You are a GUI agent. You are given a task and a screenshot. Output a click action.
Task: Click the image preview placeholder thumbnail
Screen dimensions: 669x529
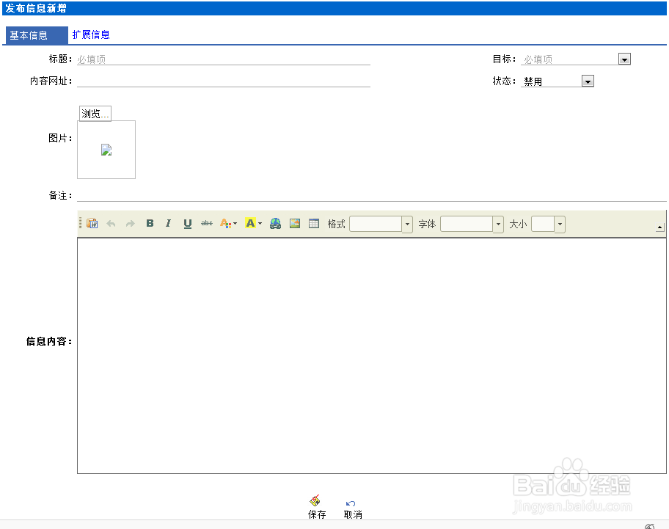coord(106,150)
